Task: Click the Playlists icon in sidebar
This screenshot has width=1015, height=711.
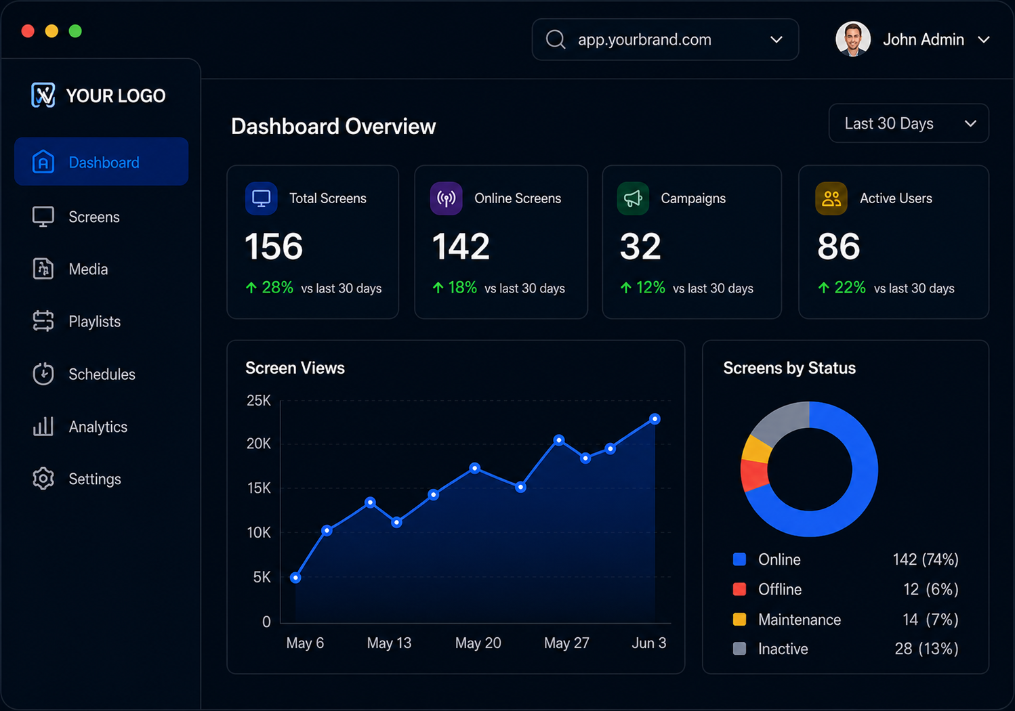Action: click(x=43, y=321)
